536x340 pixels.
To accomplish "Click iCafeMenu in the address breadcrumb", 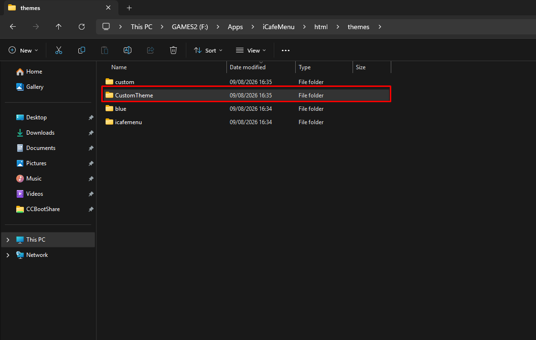I will click(278, 27).
